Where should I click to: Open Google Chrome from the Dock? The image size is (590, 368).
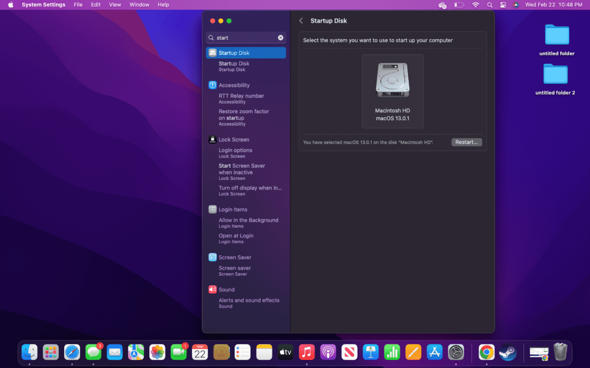(486, 352)
